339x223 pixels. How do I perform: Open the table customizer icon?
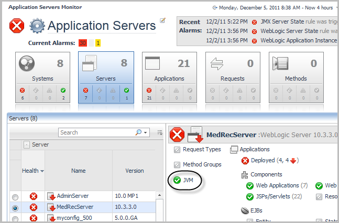(x=160, y=132)
